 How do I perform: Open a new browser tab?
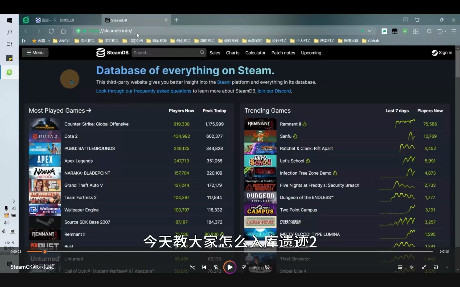point(176,20)
